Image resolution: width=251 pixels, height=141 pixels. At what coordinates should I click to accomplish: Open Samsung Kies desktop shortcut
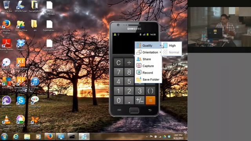click(21, 63)
